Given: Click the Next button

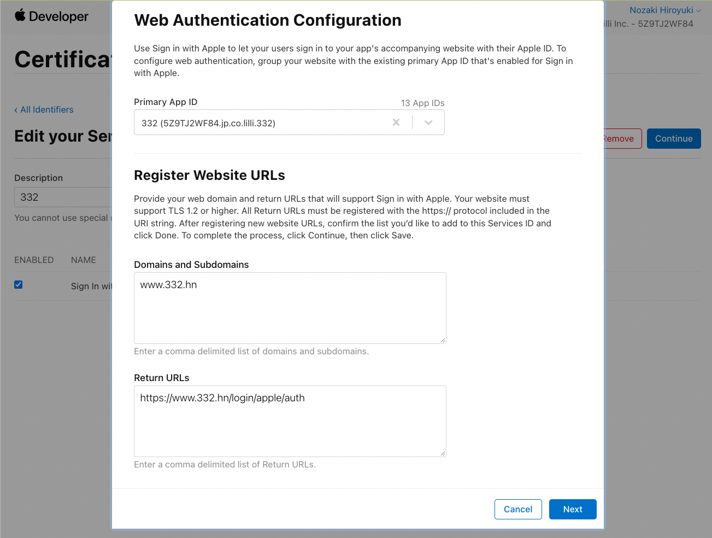Looking at the screenshot, I should coord(573,509).
